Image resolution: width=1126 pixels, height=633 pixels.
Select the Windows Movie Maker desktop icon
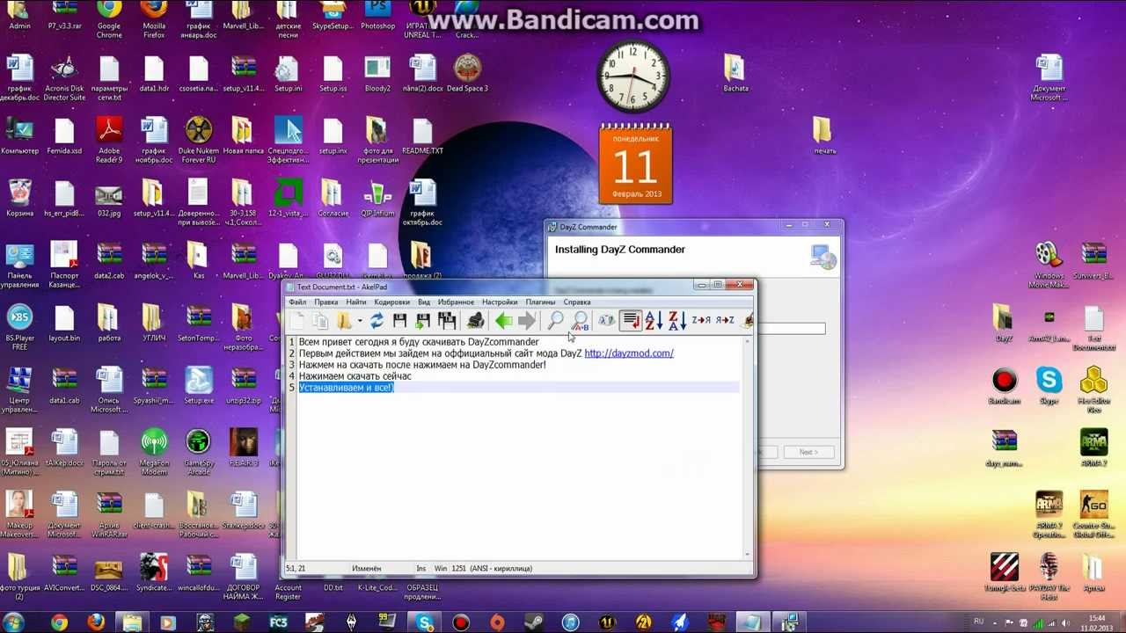pos(1049,266)
